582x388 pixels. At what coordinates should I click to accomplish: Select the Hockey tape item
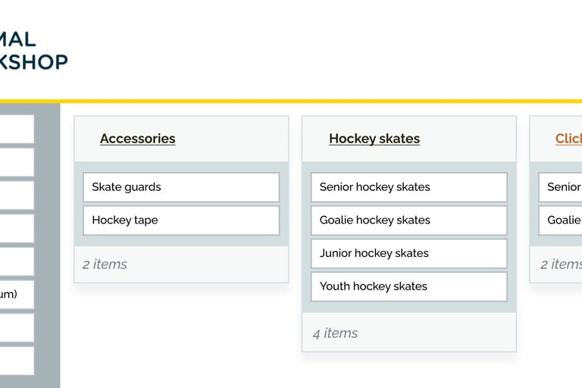pyautogui.click(x=181, y=221)
